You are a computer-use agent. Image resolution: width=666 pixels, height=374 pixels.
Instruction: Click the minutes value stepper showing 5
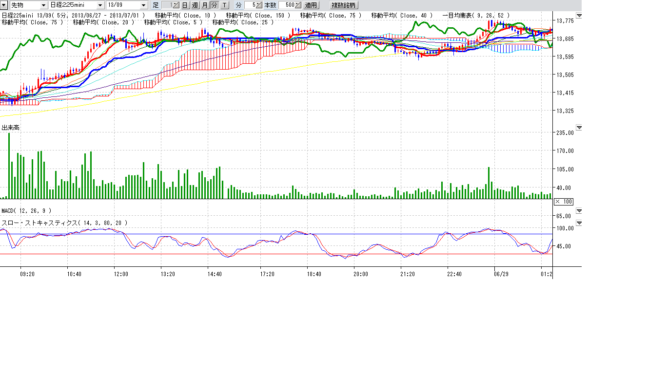254,5
